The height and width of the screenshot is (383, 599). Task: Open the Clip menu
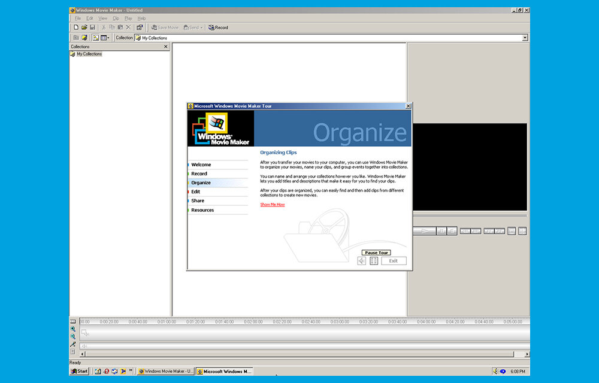coord(116,19)
